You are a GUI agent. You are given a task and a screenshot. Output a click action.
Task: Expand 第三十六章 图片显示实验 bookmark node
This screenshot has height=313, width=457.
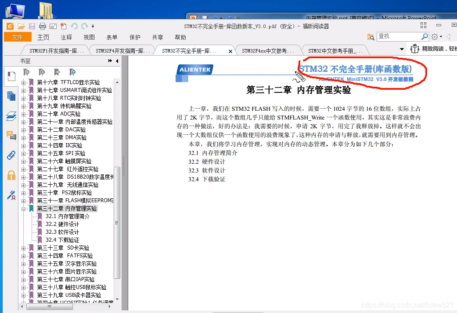[x=24, y=272]
